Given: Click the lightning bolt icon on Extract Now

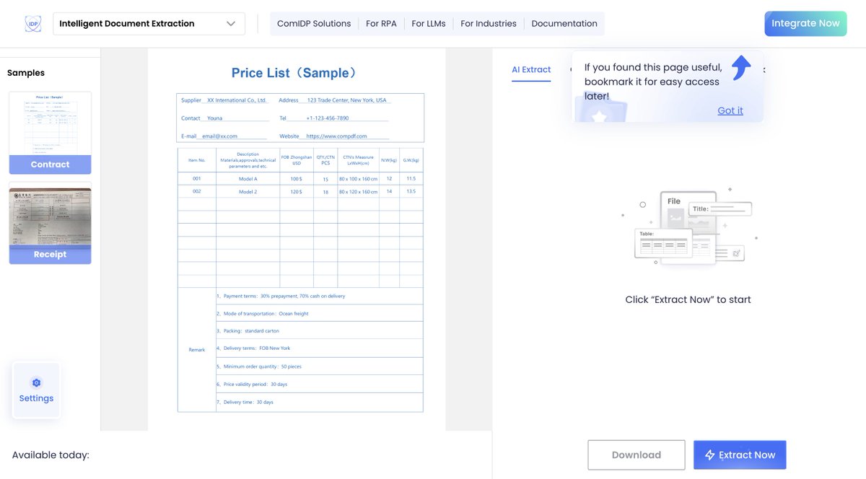Looking at the screenshot, I should 710,455.
